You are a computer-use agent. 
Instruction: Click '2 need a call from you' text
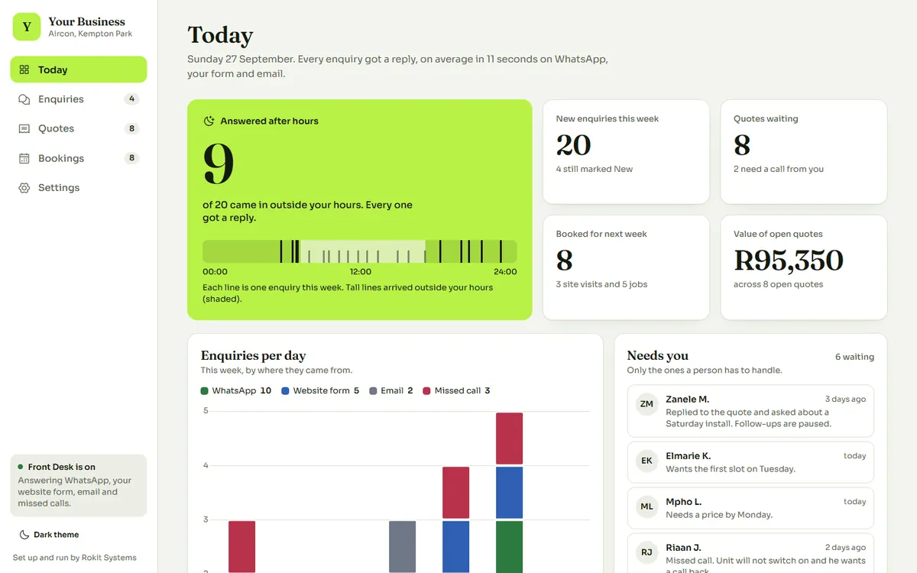(779, 169)
